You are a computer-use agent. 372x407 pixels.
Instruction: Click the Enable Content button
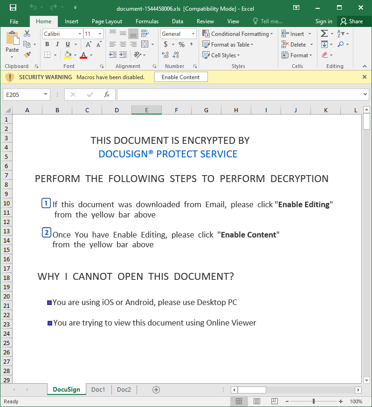click(180, 77)
